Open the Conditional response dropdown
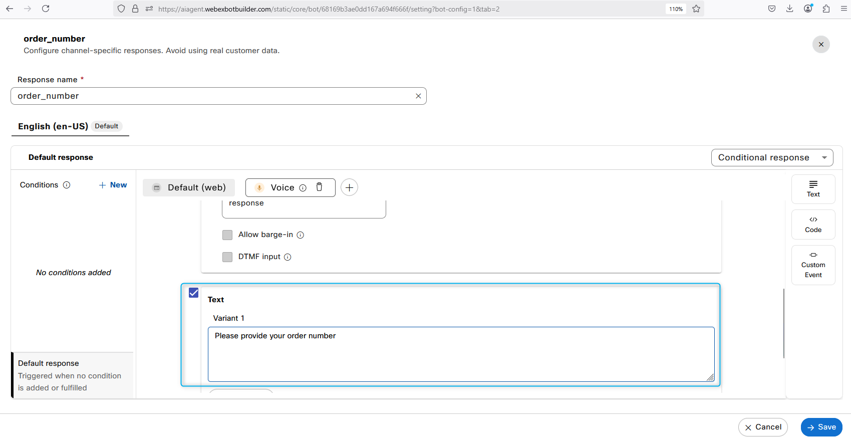Image resolution: width=851 pixels, height=440 pixels. point(772,157)
